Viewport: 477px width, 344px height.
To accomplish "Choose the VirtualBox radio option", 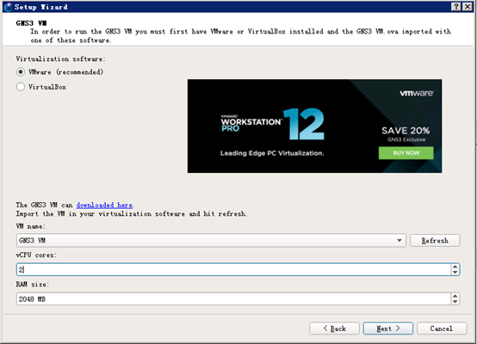I will click(x=21, y=87).
